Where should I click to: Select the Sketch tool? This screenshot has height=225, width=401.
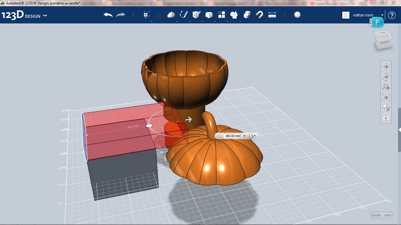coord(183,15)
